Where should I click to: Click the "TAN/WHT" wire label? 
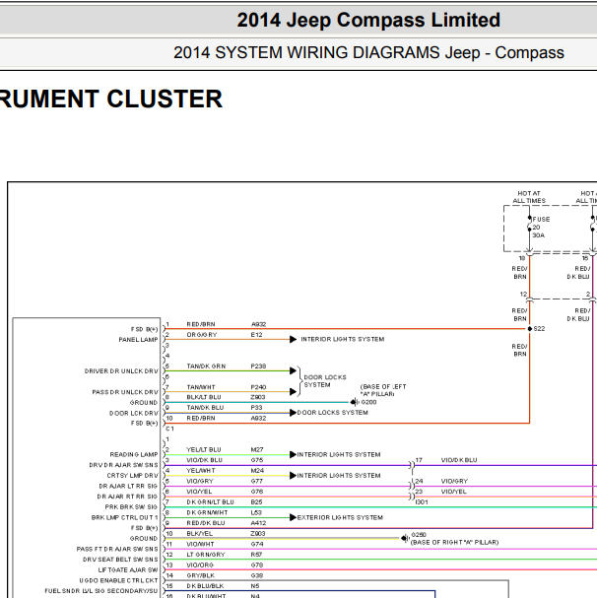click(x=201, y=387)
